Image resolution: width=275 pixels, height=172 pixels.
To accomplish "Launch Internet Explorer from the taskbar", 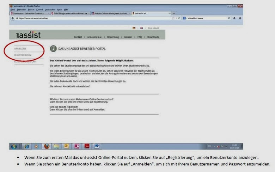I will 27,146.
